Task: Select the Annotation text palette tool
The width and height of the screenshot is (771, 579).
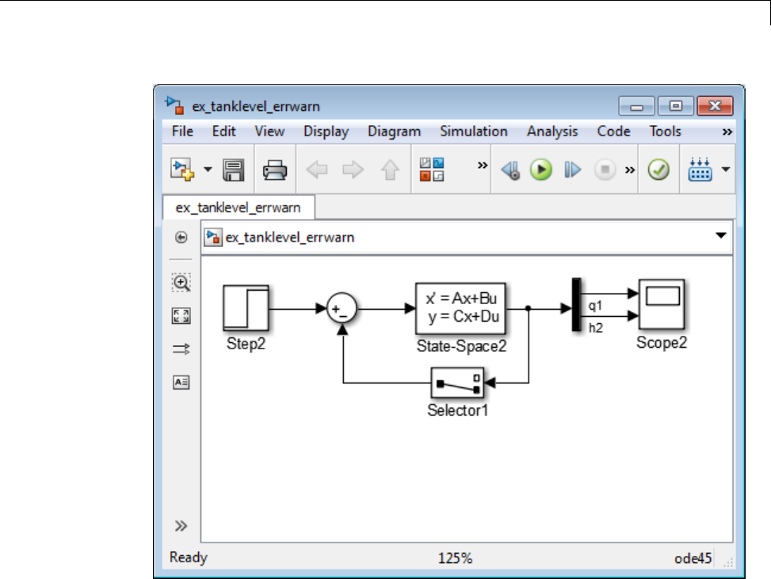Action: [x=181, y=382]
